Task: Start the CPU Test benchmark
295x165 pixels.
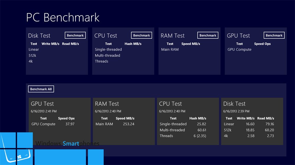Action: click(x=142, y=36)
